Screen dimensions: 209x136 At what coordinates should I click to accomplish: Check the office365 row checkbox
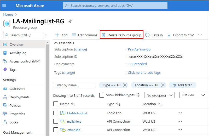(56, 130)
